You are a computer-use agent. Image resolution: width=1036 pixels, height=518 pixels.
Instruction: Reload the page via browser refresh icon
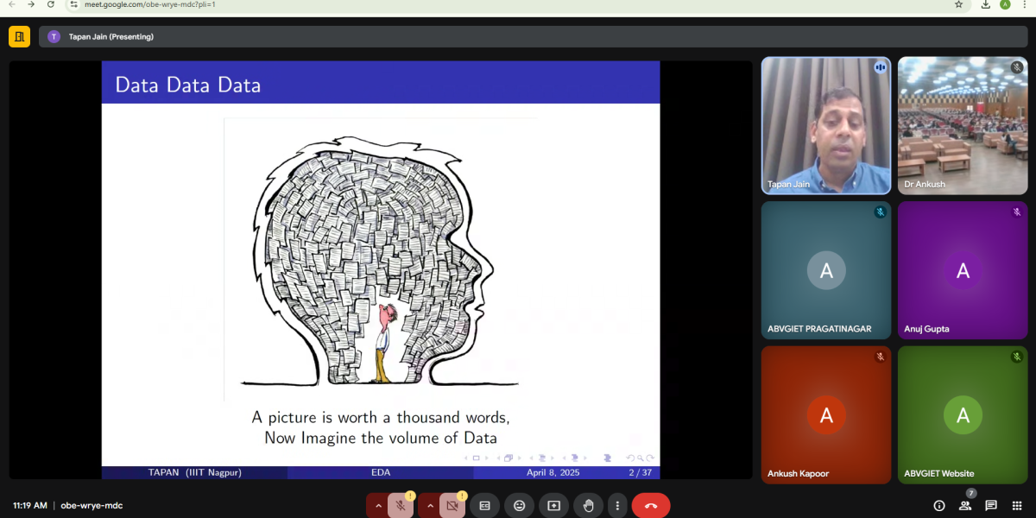pyautogui.click(x=51, y=4)
